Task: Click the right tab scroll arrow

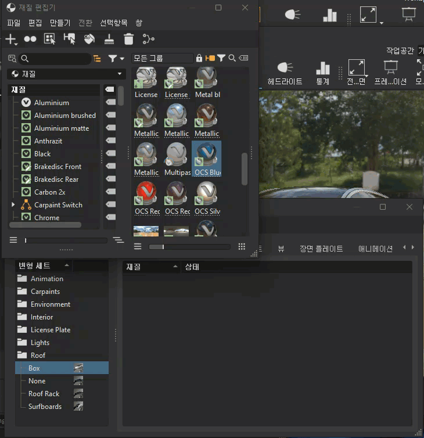Action: click(413, 247)
